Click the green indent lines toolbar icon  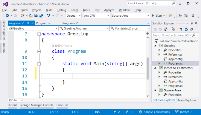(x=193, y=16)
